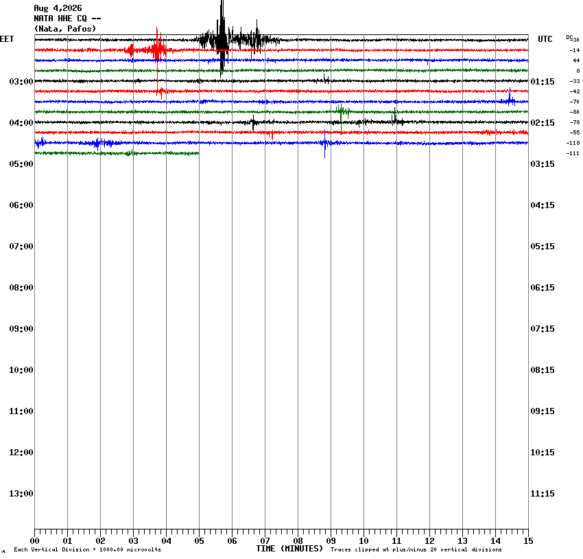This screenshot has width=583, height=559.
Task: Click the 11:15 UTC time label
Action: pyautogui.click(x=543, y=494)
